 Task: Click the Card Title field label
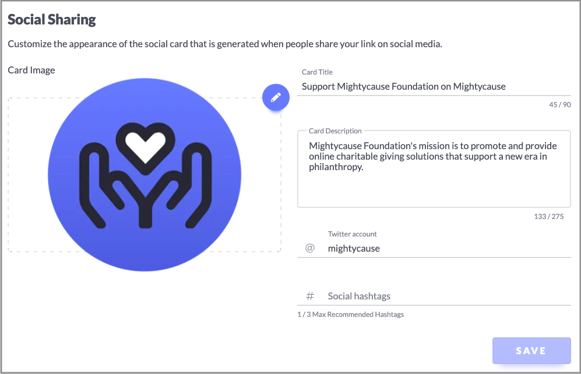coord(317,72)
